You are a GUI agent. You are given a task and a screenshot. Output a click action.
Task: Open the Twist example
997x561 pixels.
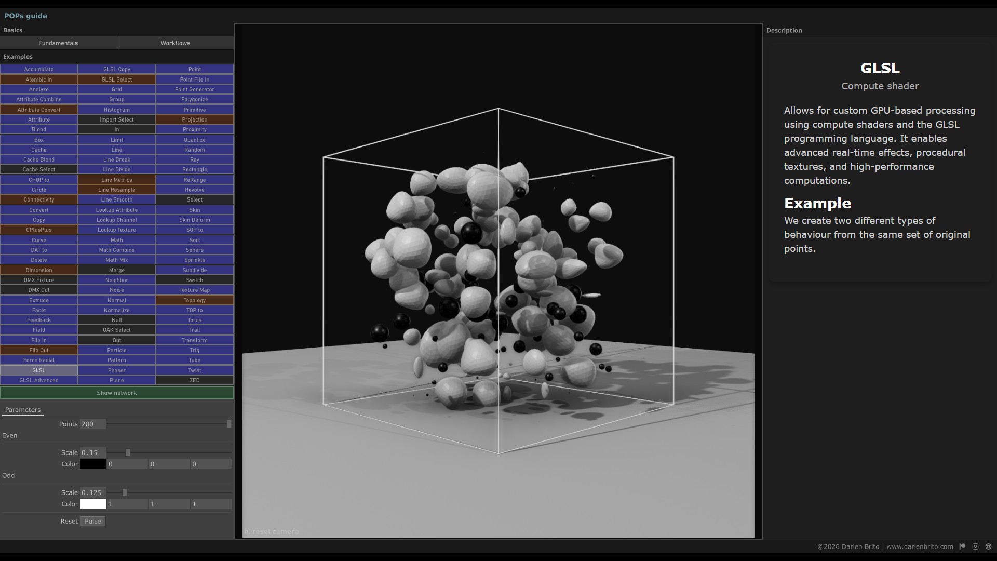click(x=195, y=370)
